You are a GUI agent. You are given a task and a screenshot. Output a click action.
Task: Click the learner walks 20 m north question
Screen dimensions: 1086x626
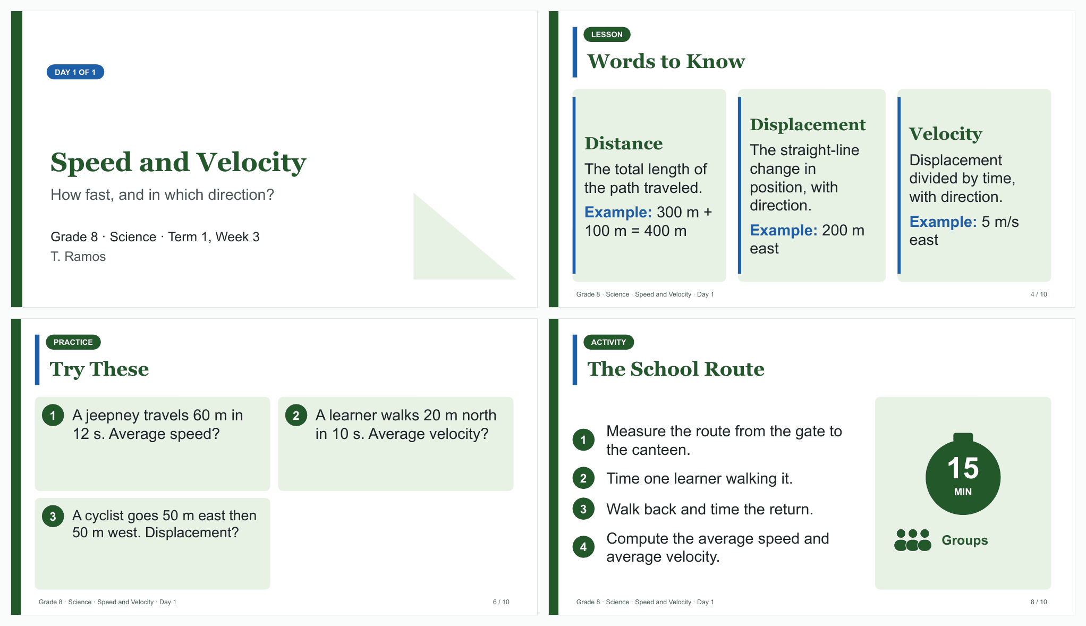(x=406, y=425)
